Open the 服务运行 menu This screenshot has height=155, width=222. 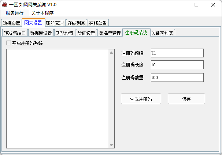(15, 13)
